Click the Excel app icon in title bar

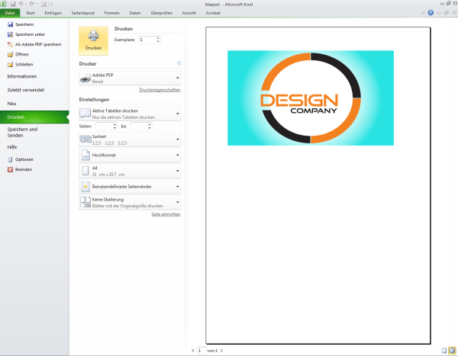pyautogui.click(x=3, y=4)
